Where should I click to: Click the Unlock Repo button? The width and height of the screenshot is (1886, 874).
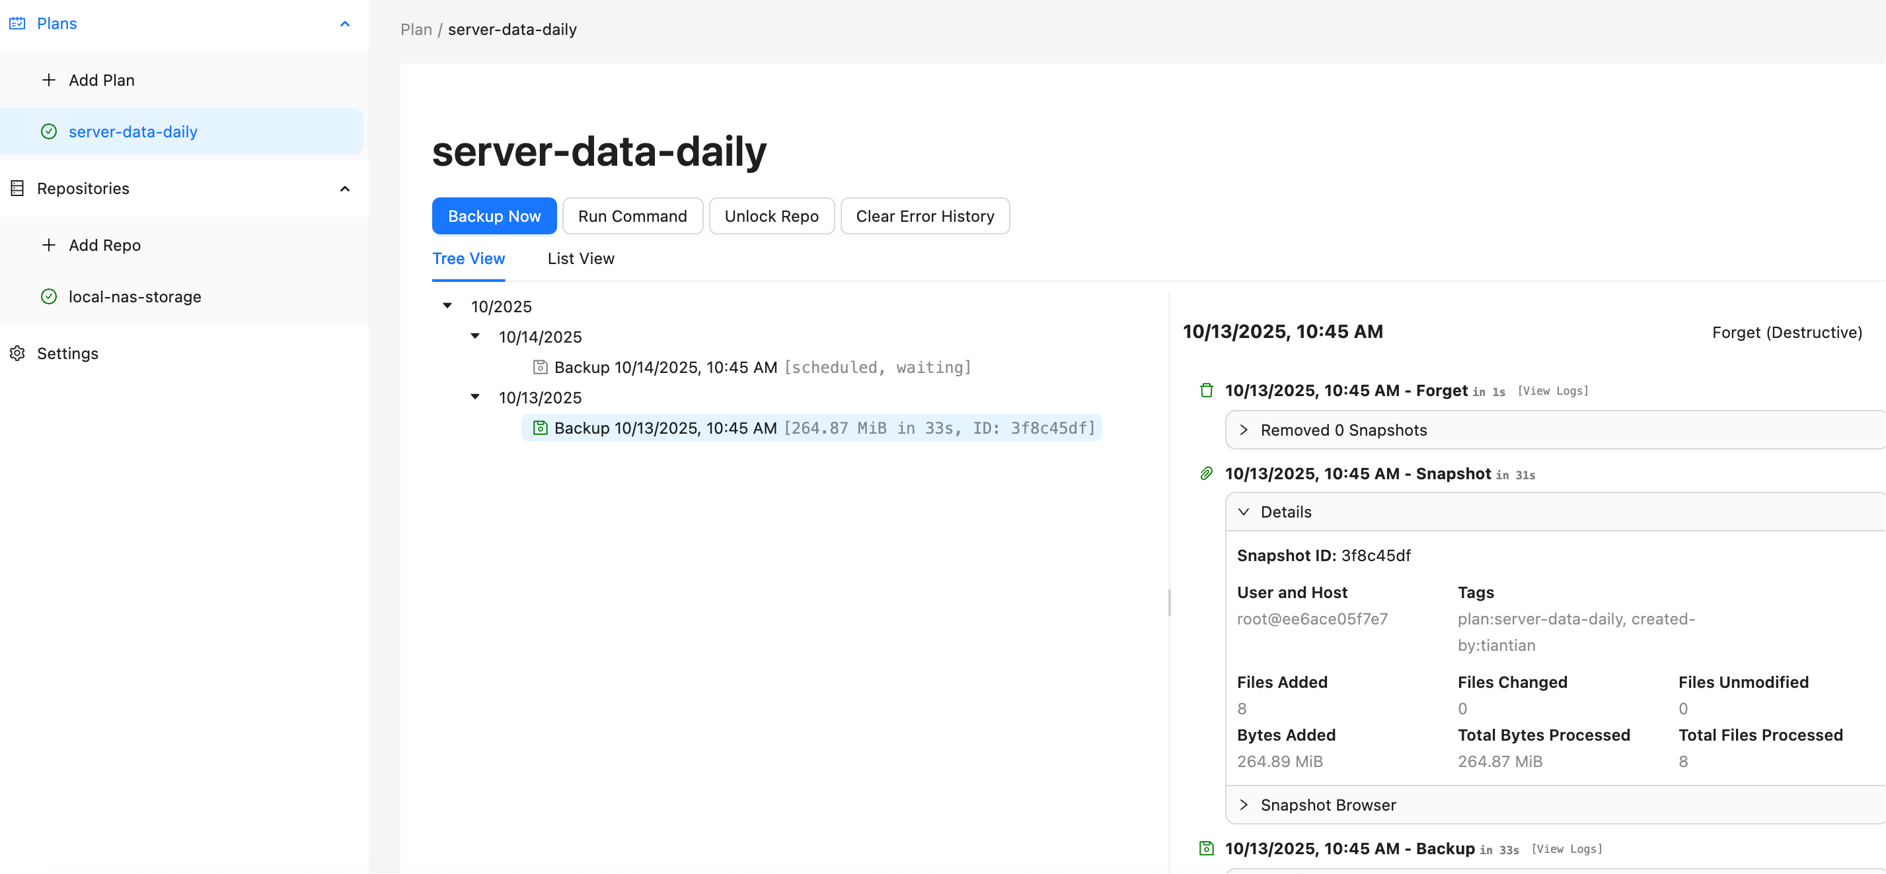tap(772, 216)
